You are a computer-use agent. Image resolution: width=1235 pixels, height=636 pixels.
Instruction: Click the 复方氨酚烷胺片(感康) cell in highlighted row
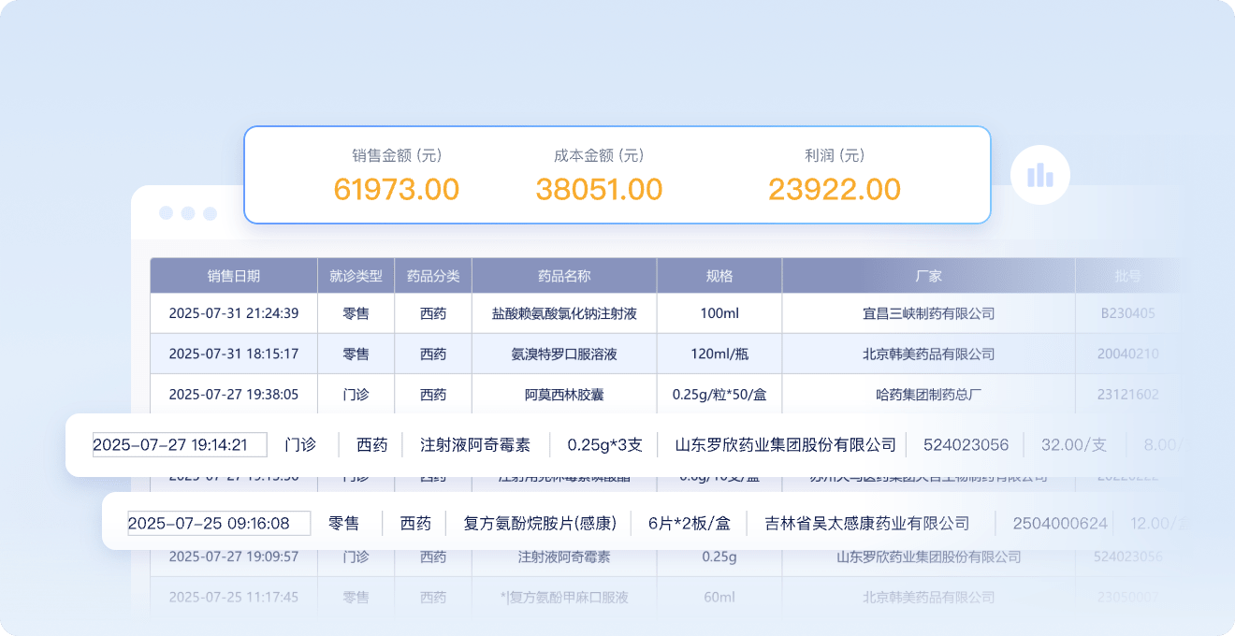coord(540,523)
